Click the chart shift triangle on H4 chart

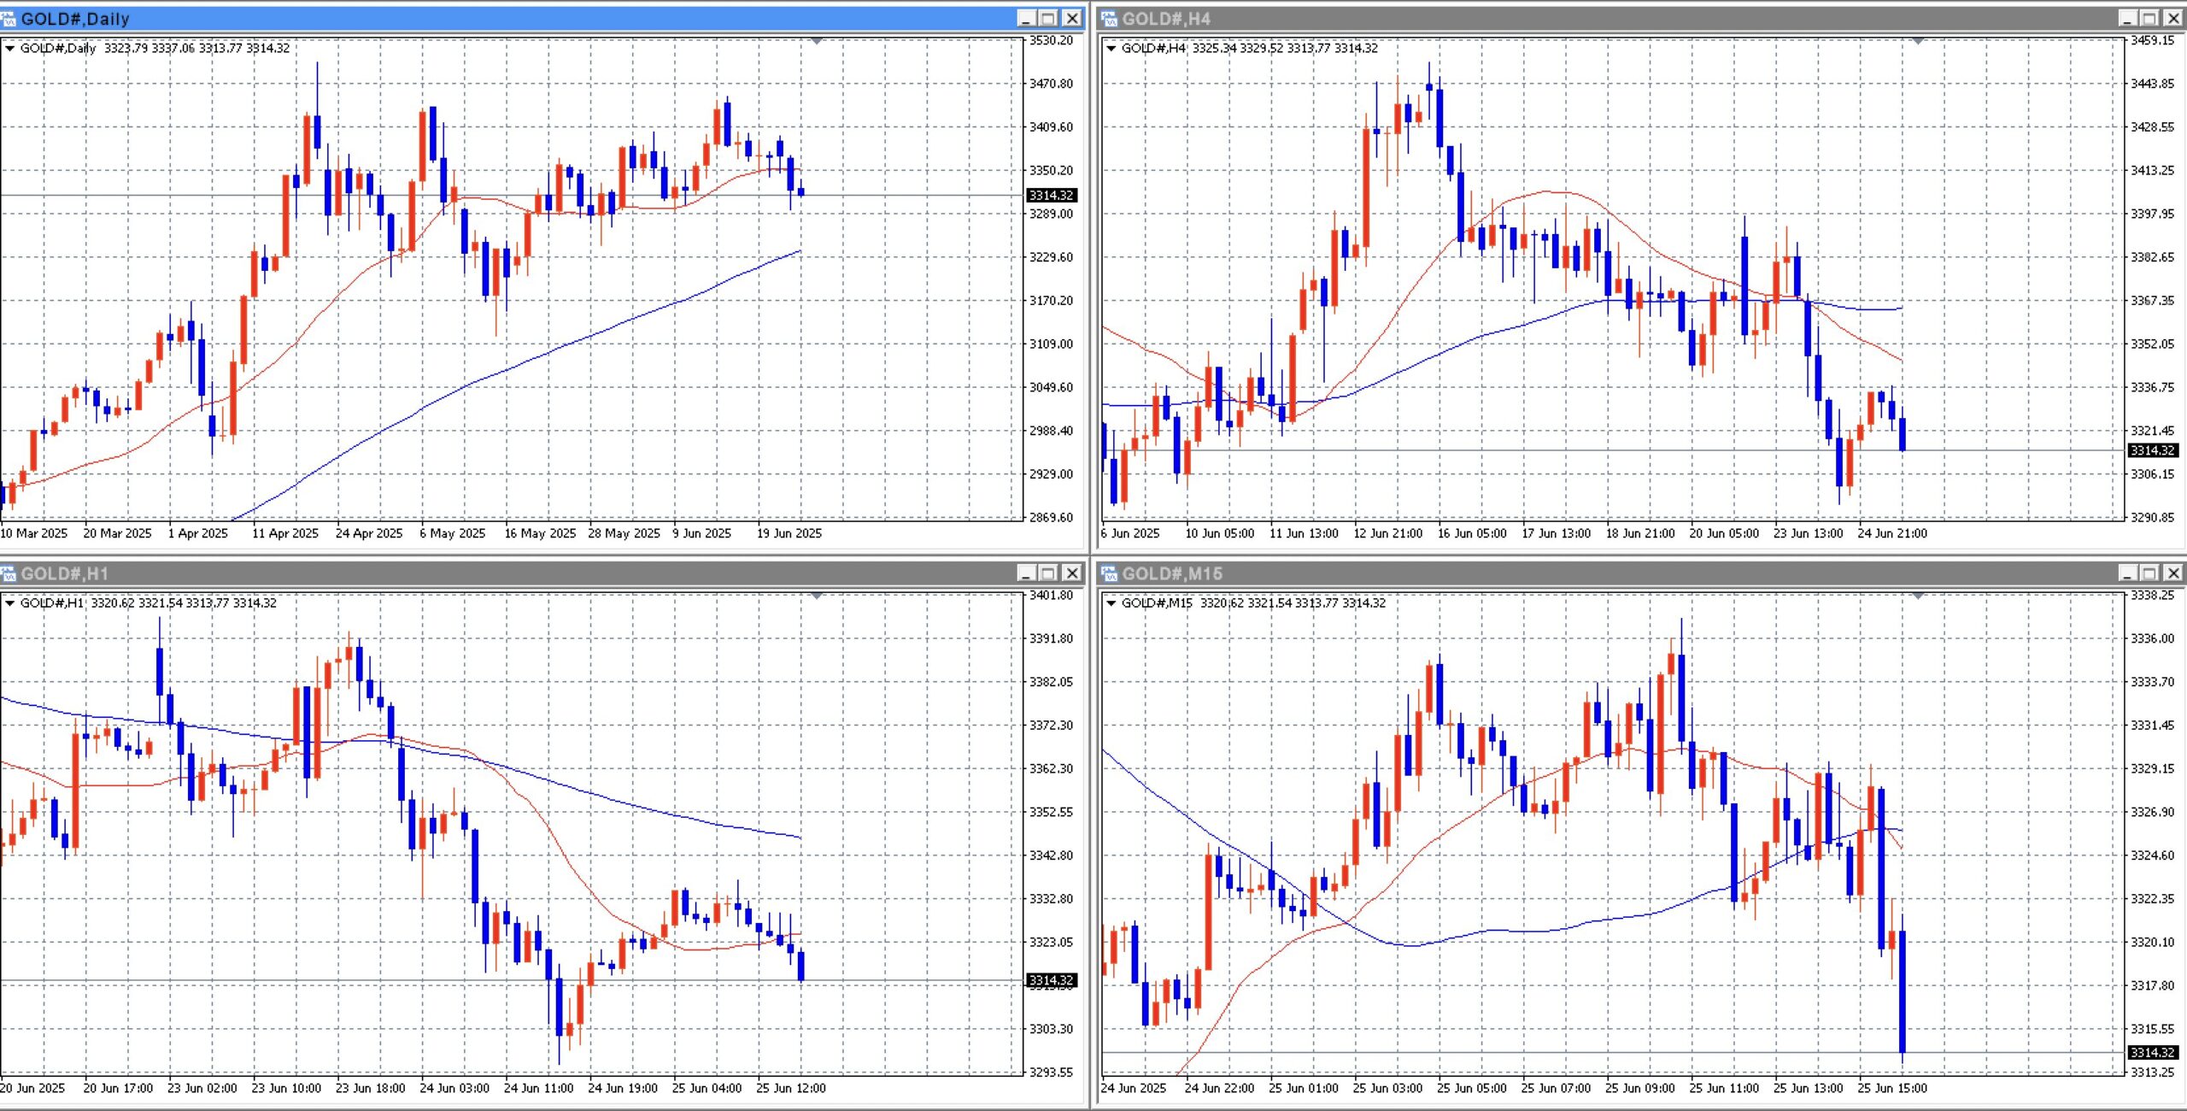[1918, 41]
